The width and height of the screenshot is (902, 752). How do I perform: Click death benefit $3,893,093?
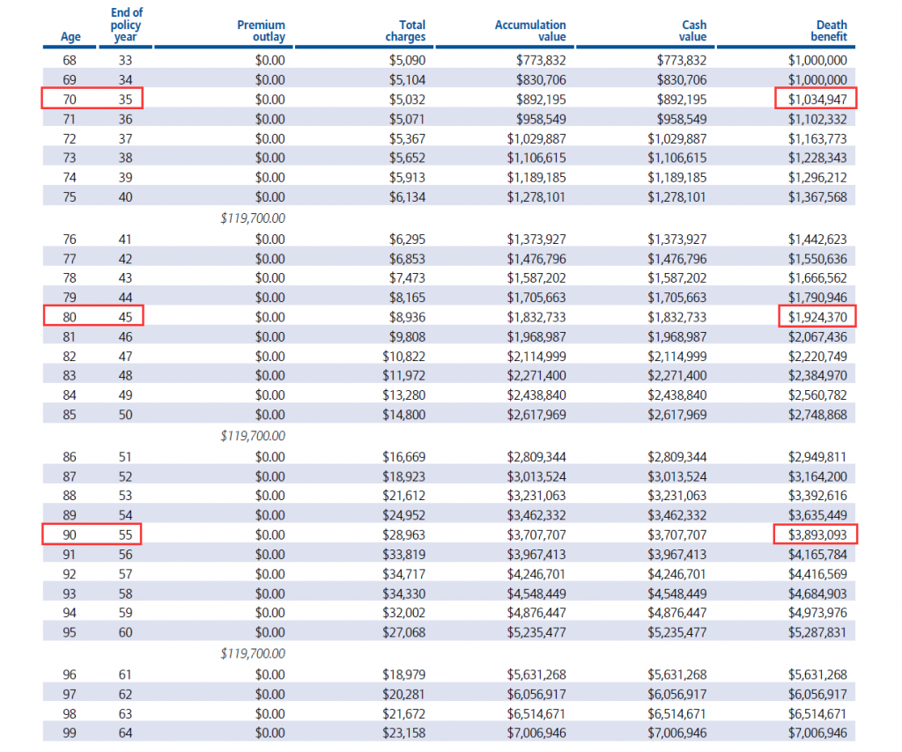[817, 535]
